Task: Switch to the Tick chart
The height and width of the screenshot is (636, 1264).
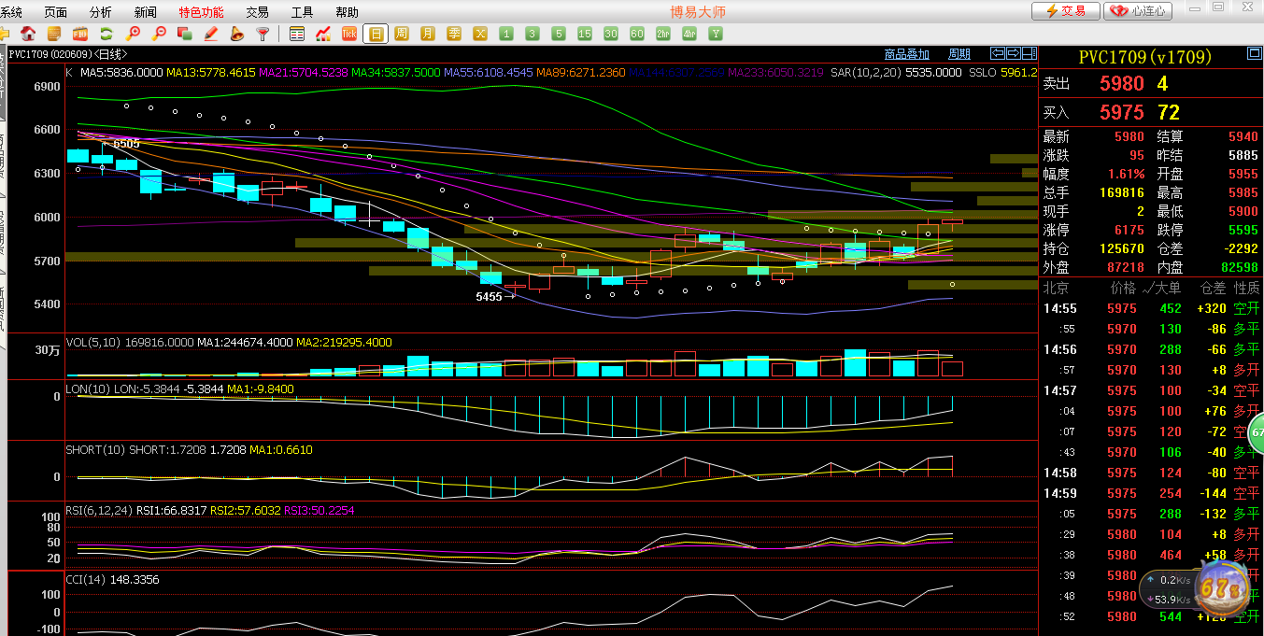Action: pos(349,34)
